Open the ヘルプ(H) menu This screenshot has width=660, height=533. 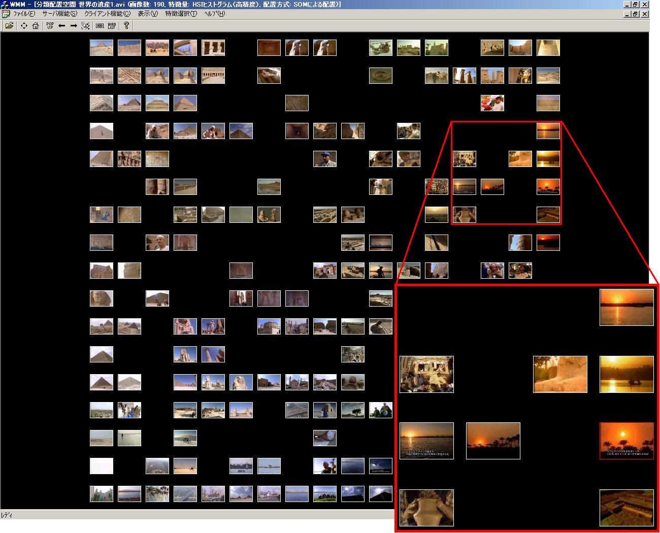point(214,14)
